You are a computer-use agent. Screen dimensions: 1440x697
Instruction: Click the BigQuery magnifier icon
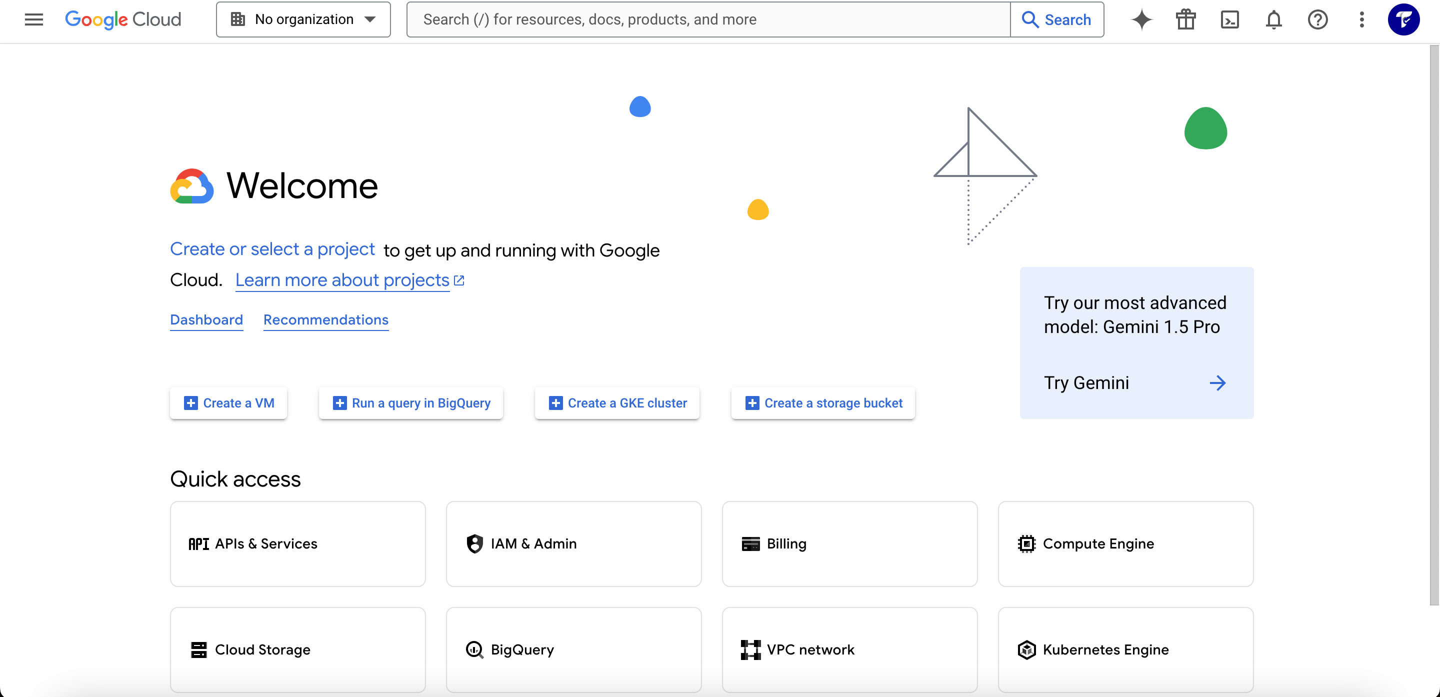coord(474,649)
